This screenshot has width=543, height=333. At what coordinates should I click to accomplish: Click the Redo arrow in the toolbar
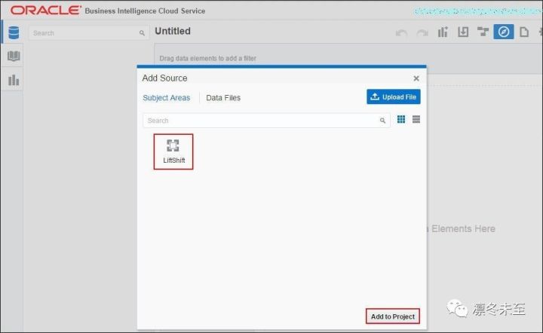pos(422,33)
